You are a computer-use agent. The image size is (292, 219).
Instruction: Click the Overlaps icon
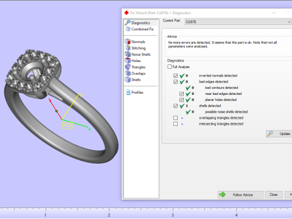(x=128, y=73)
